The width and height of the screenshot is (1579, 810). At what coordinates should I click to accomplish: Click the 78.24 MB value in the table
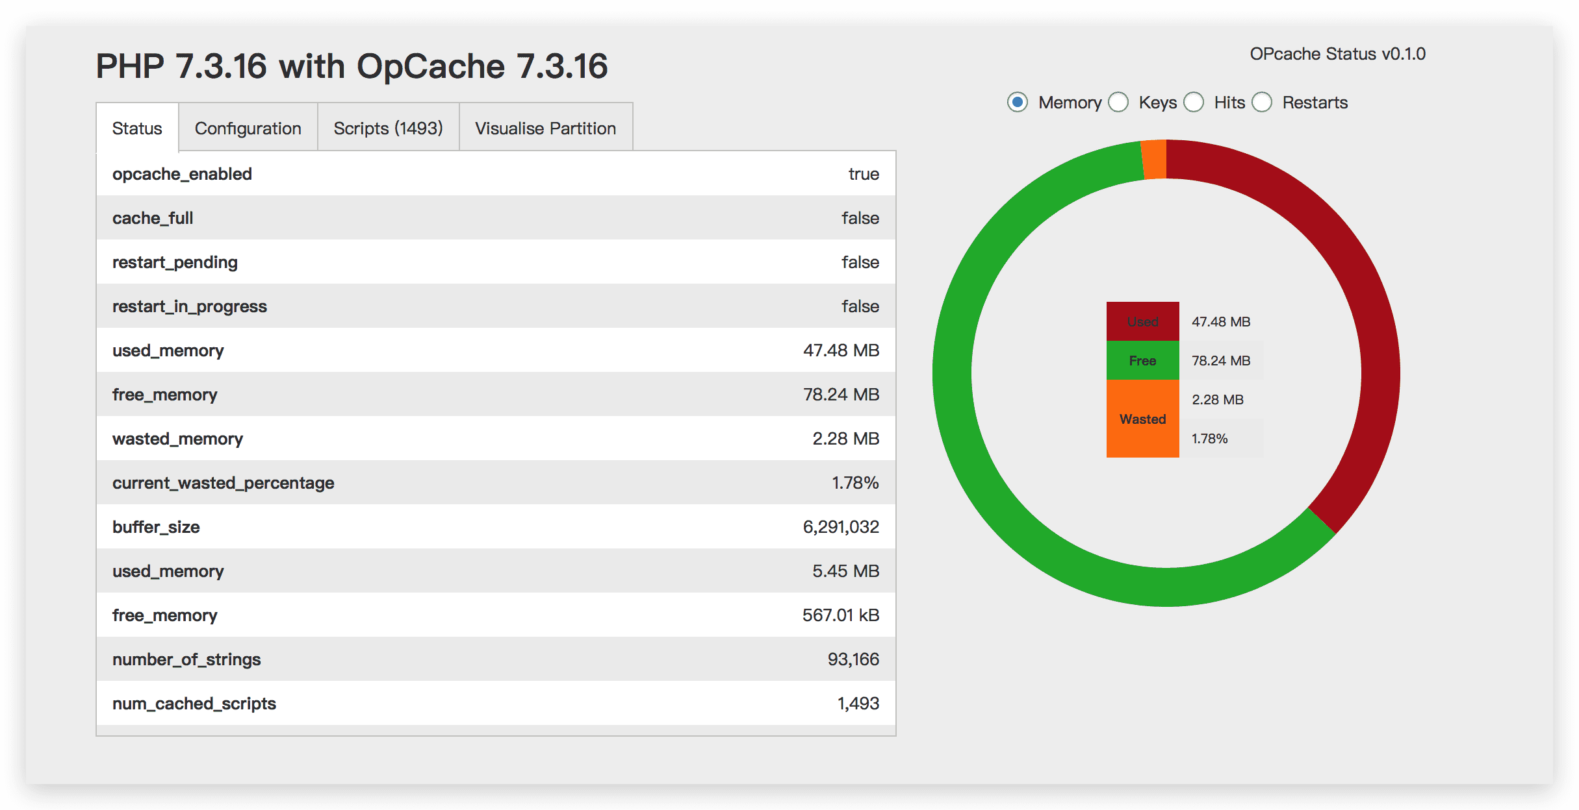click(x=841, y=395)
